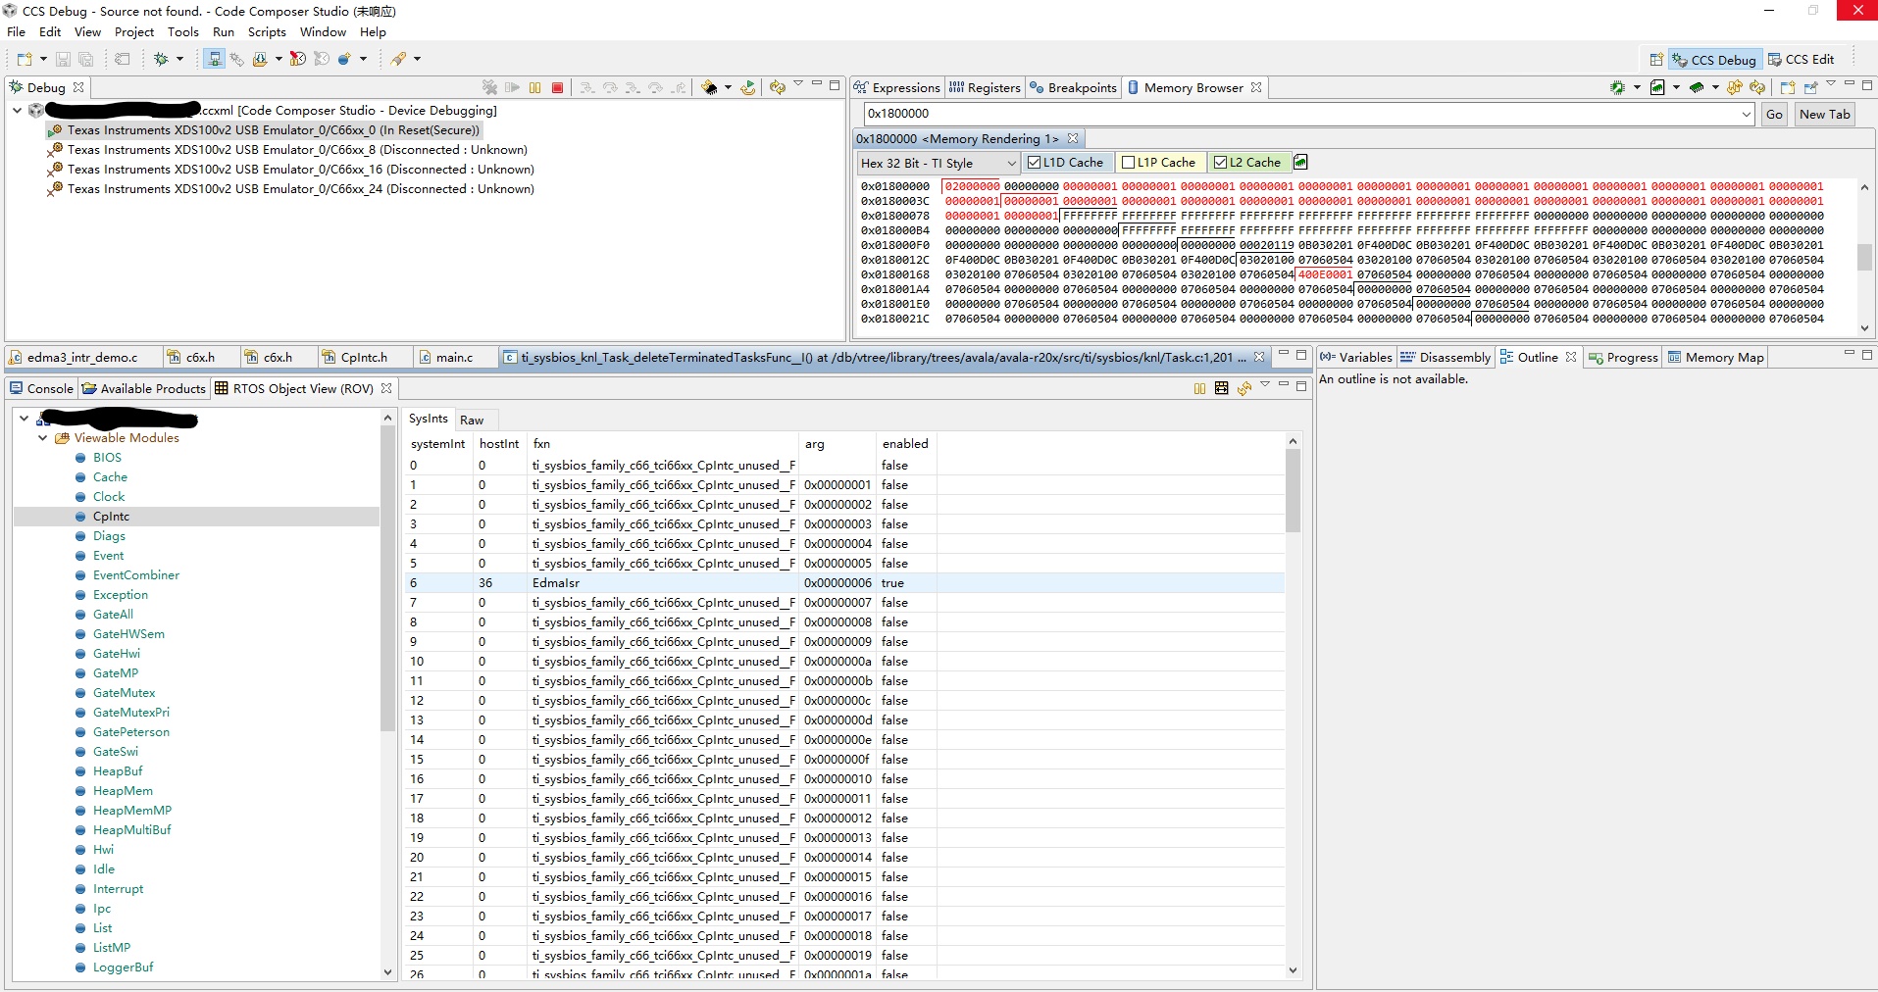Select the GateMutex module in the tree
Image resolution: width=1878 pixels, height=992 pixels.
124,693
